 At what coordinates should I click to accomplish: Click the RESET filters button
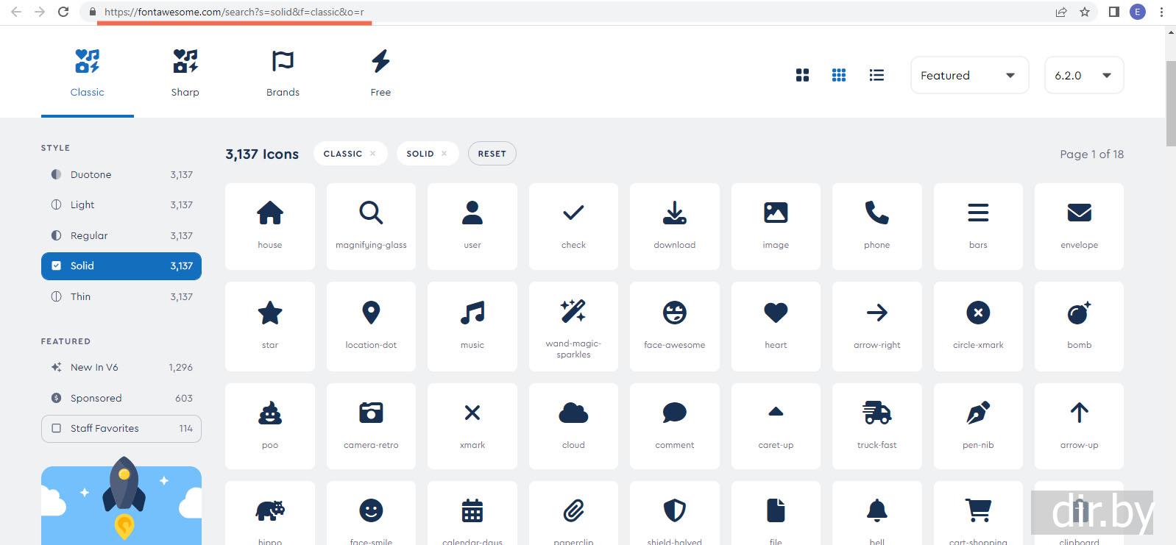tap(492, 154)
